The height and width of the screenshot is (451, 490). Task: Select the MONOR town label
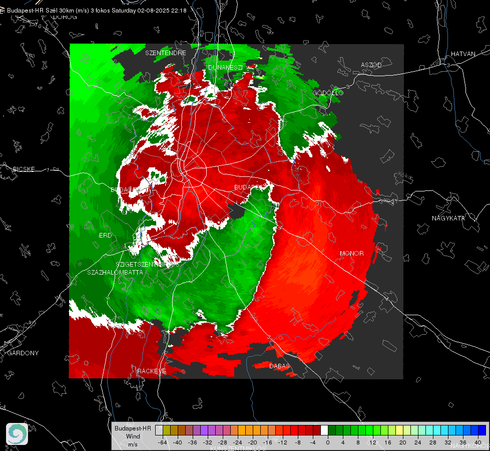point(351,254)
